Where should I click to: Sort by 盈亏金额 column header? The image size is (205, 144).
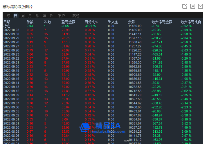pos(68,22)
